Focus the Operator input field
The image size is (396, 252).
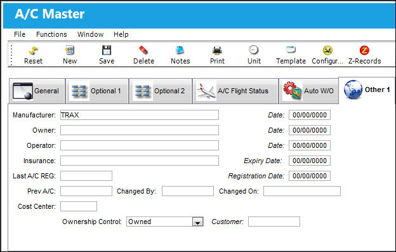pos(140,145)
